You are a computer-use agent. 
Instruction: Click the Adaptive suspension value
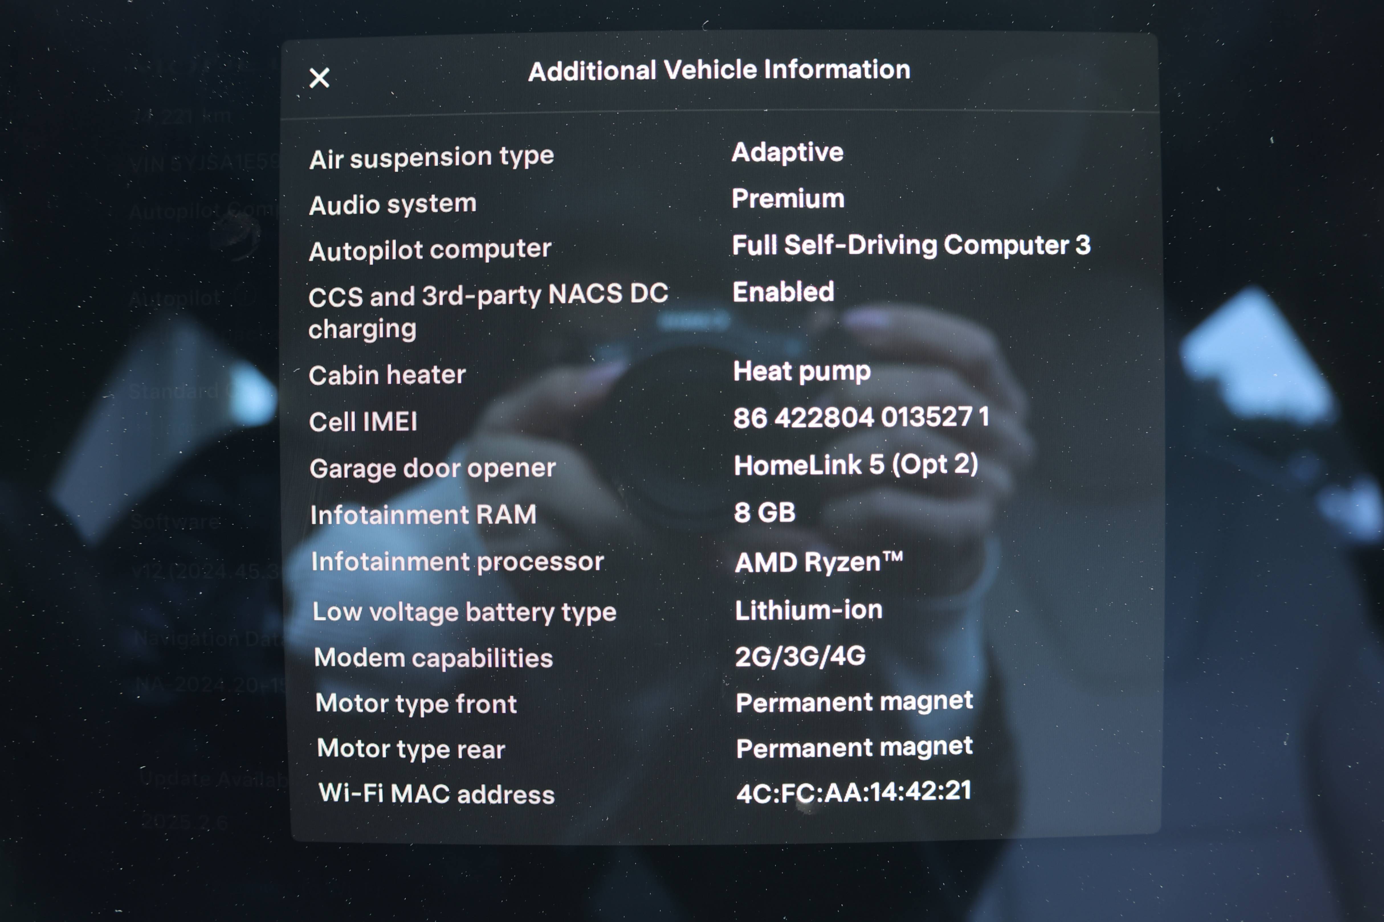(787, 153)
